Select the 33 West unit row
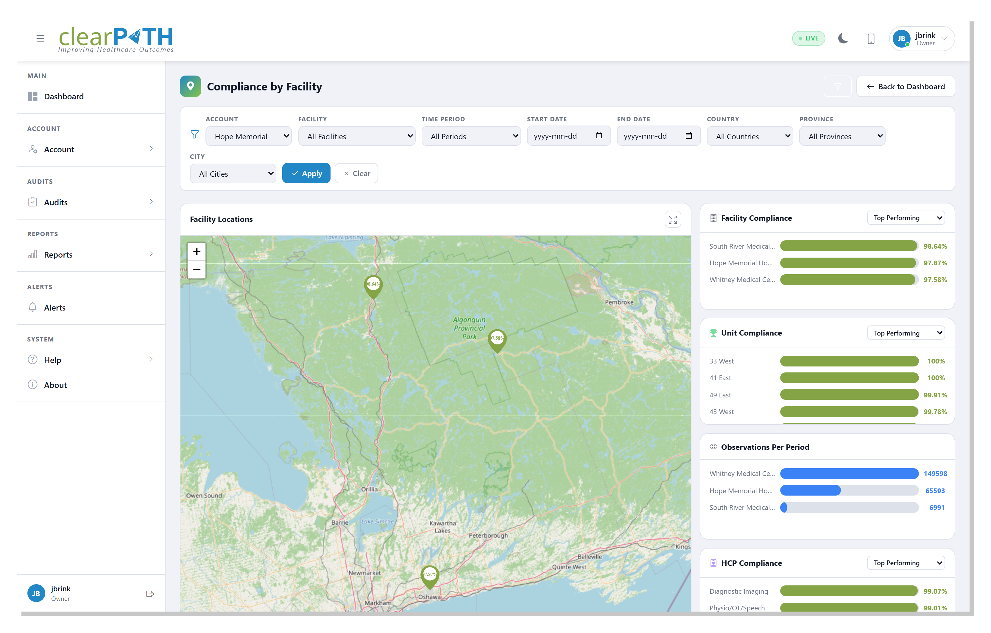Viewport: 991px width, 633px height. pyautogui.click(x=827, y=361)
